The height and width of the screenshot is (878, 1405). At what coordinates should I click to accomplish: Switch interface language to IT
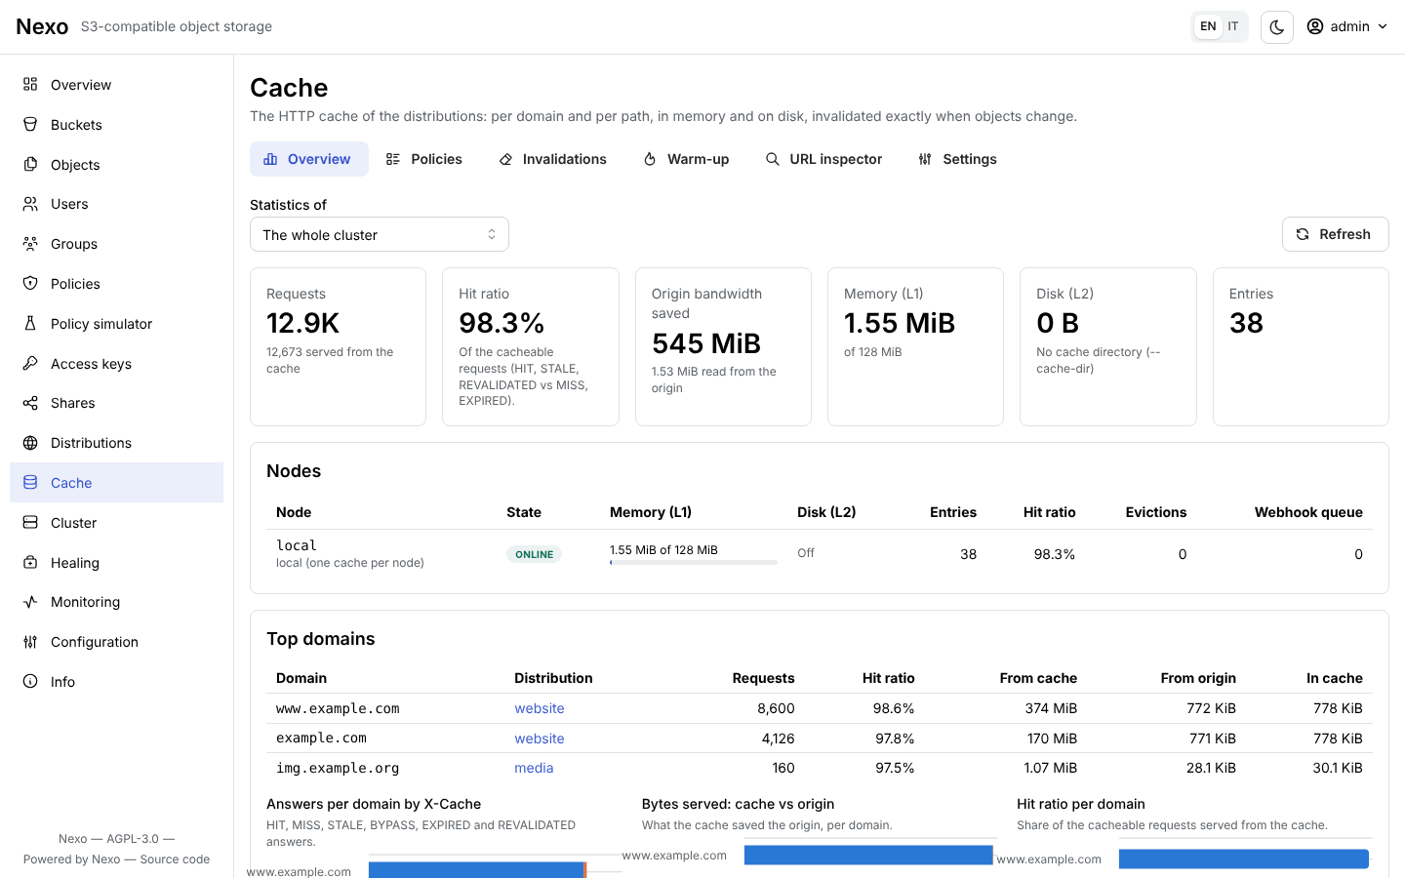(1233, 26)
